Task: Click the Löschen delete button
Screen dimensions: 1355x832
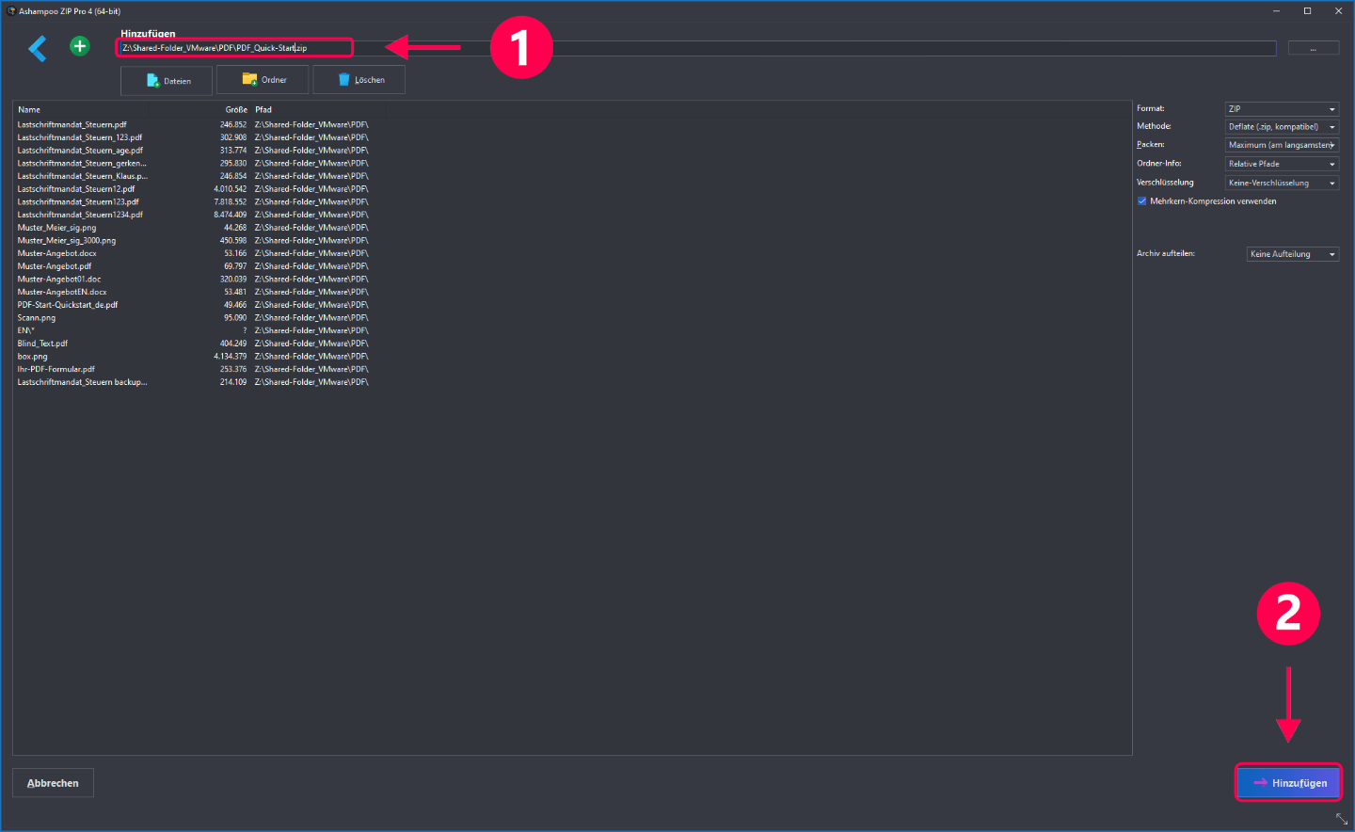Action: pos(359,80)
